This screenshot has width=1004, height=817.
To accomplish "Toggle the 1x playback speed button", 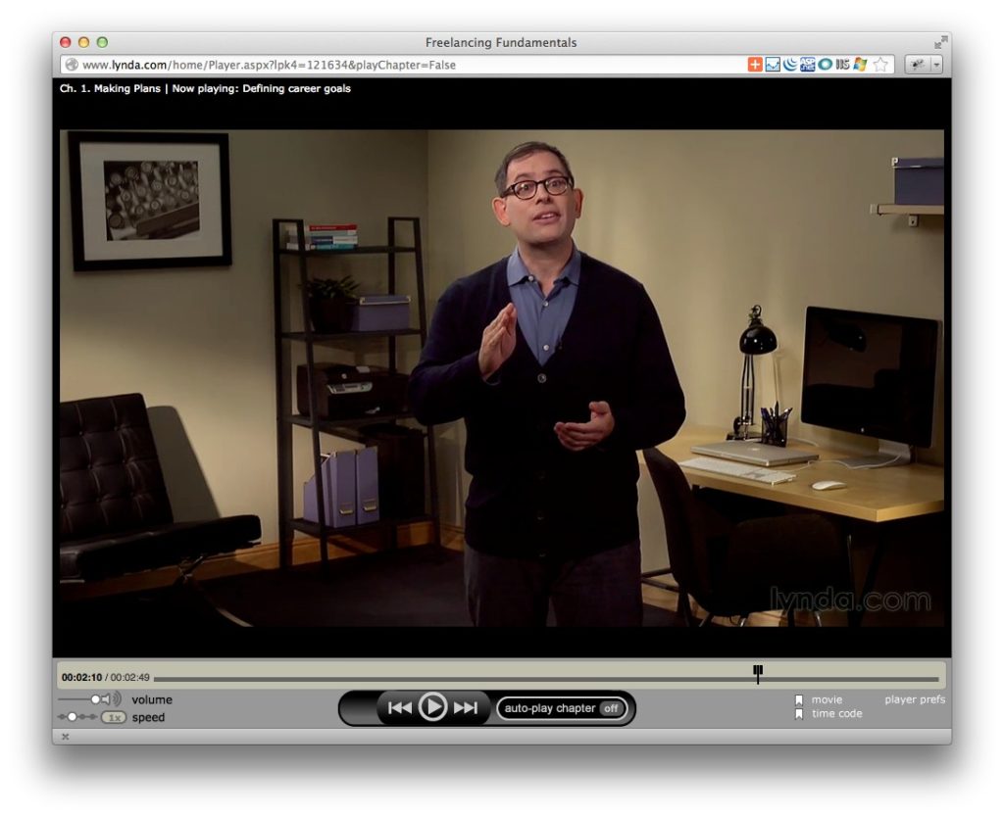I will point(114,717).
